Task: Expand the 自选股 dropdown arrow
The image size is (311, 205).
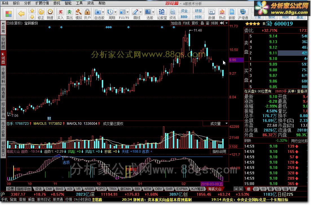Action: click(103, 12)
